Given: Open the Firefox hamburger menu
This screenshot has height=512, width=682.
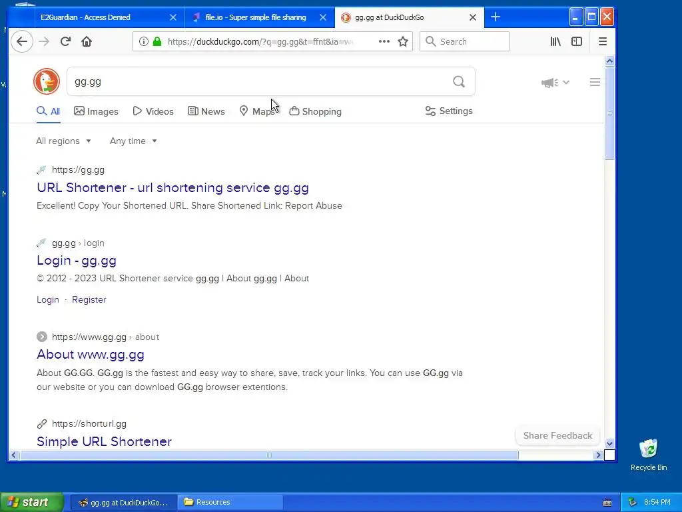Looking at the screenshot, I should pyautogui.click(x=602, y=41).
